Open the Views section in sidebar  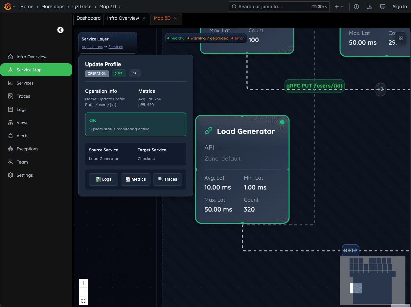click(22, 122)
